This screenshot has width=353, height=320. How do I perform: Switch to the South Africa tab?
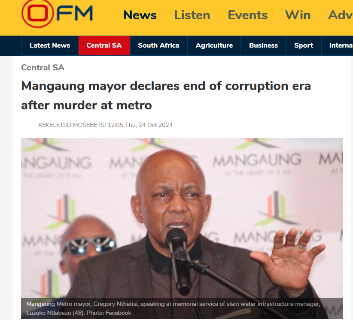(x=159, y=45)
